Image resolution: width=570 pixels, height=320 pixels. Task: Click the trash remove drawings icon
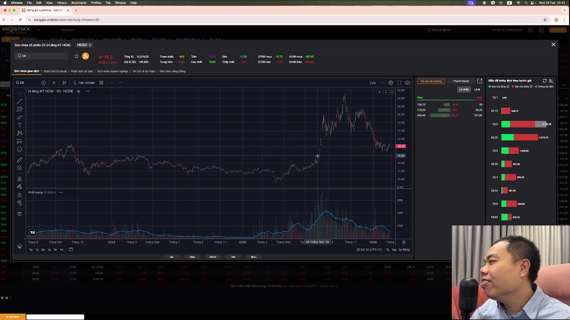[20, 214]
